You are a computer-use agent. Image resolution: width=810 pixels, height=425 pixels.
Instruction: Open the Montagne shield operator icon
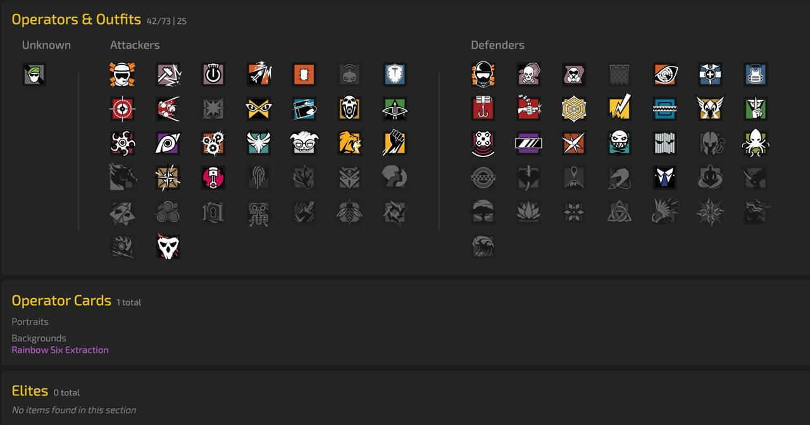pos(395,75)
